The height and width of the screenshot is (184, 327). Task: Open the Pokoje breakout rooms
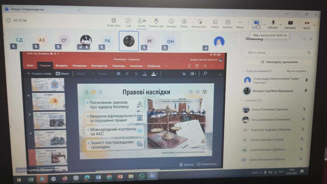(x=215, y=24)
